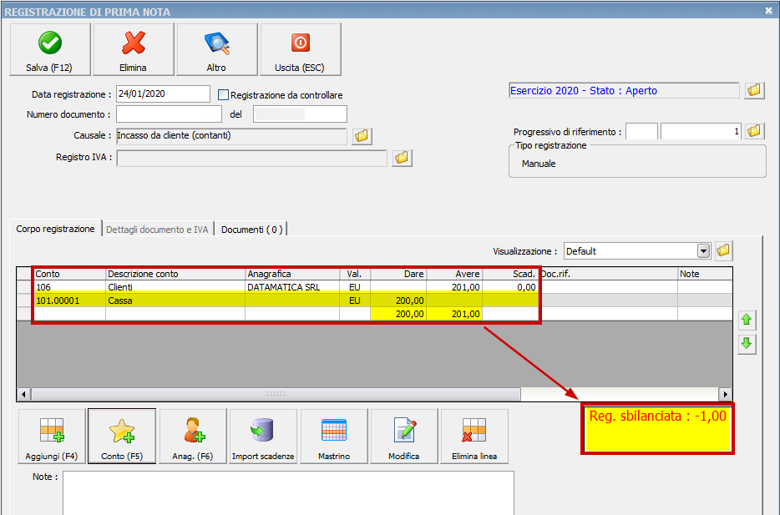Click the empty Progressivo prefix field
This screenshot has height=515, width=780.
(641, 131)
